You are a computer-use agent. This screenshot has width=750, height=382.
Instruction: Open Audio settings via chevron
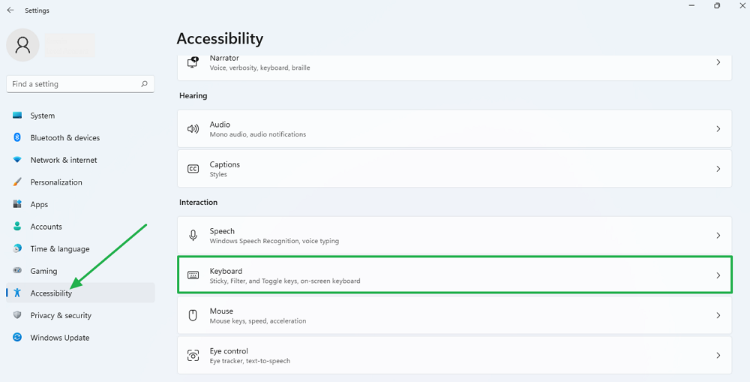click(718, 129)
